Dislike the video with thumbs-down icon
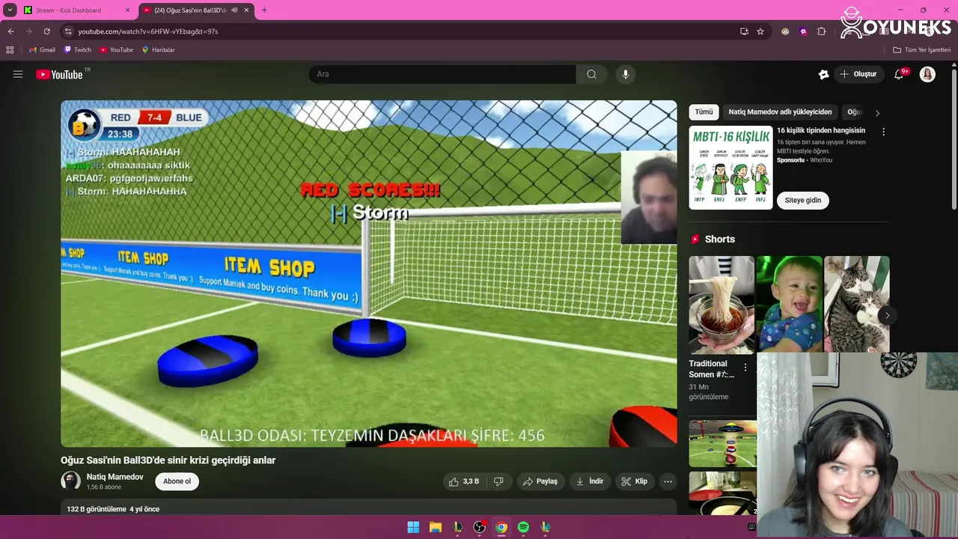This screenshot has height=539, width=958. 498,481
